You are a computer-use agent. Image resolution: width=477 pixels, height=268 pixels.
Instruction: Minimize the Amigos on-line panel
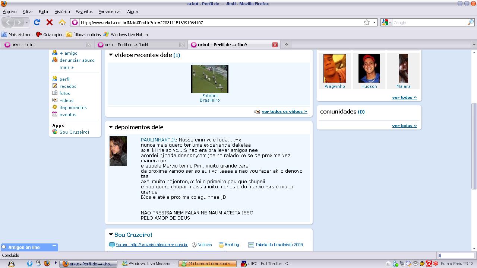click(54, 246)
